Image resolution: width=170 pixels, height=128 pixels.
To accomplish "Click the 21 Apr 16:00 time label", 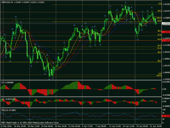I will [x=156, y=126].
